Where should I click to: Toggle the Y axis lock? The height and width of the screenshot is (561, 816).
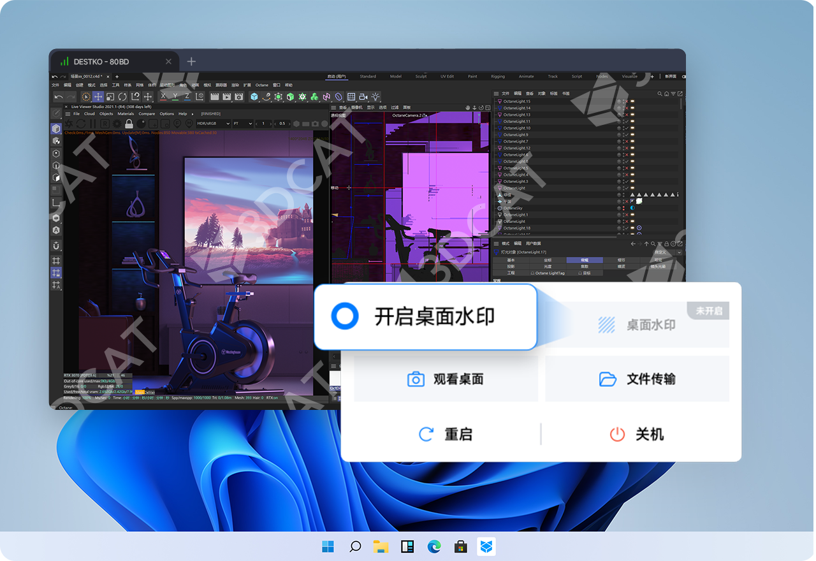point(175,96)
